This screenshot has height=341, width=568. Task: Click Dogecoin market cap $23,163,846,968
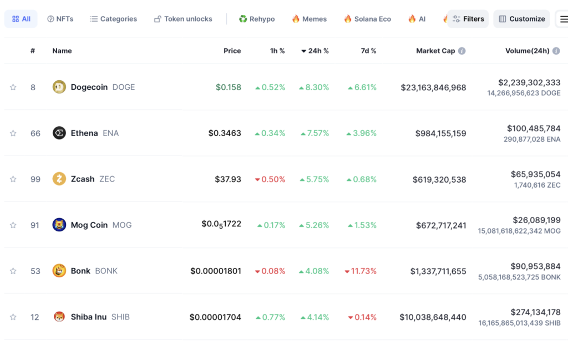[434, 87]
